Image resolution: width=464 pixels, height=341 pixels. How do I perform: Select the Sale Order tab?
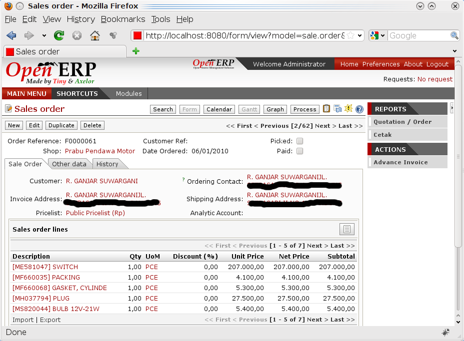25,164
